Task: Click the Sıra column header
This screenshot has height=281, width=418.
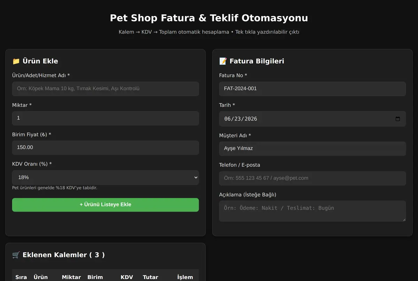Action: coord(21,277)
